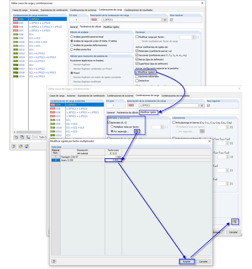Open Parámetros de cálculo sub-tab in the middle window
Viewport: 252px width, 269px height.
tap(127, 113)
